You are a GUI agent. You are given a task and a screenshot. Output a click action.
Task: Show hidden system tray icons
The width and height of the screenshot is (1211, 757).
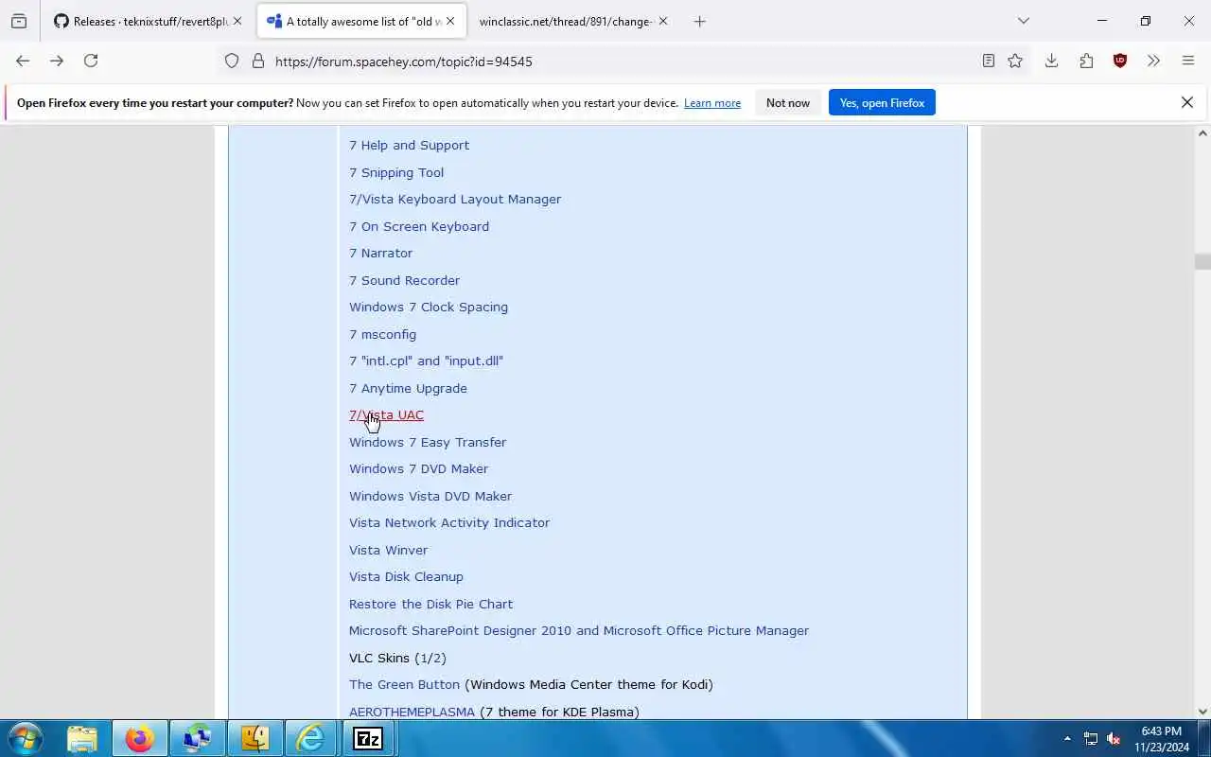coord(1067,738)
